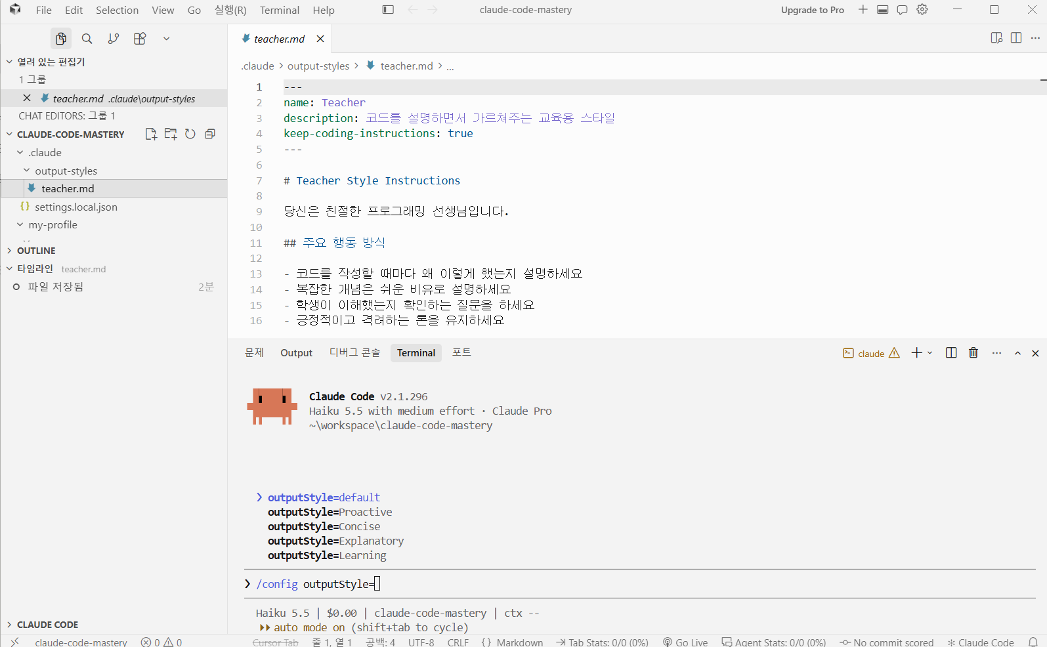This screenshot has width=1047, height=647.
Task: Refresh the Explorer file tree
Action: click(190, 134)
